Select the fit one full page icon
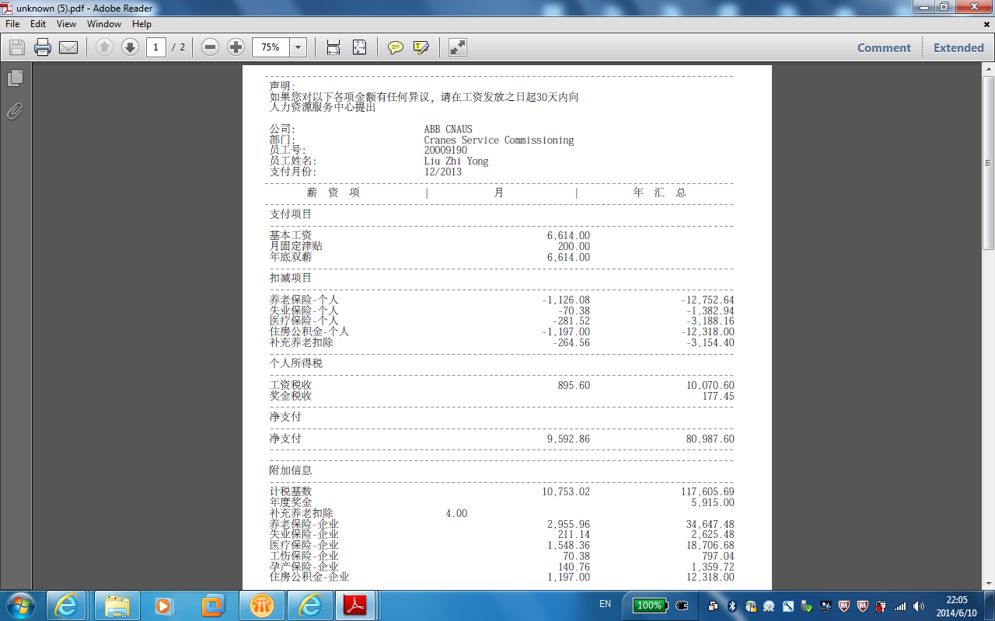 [x=359, y=47]
